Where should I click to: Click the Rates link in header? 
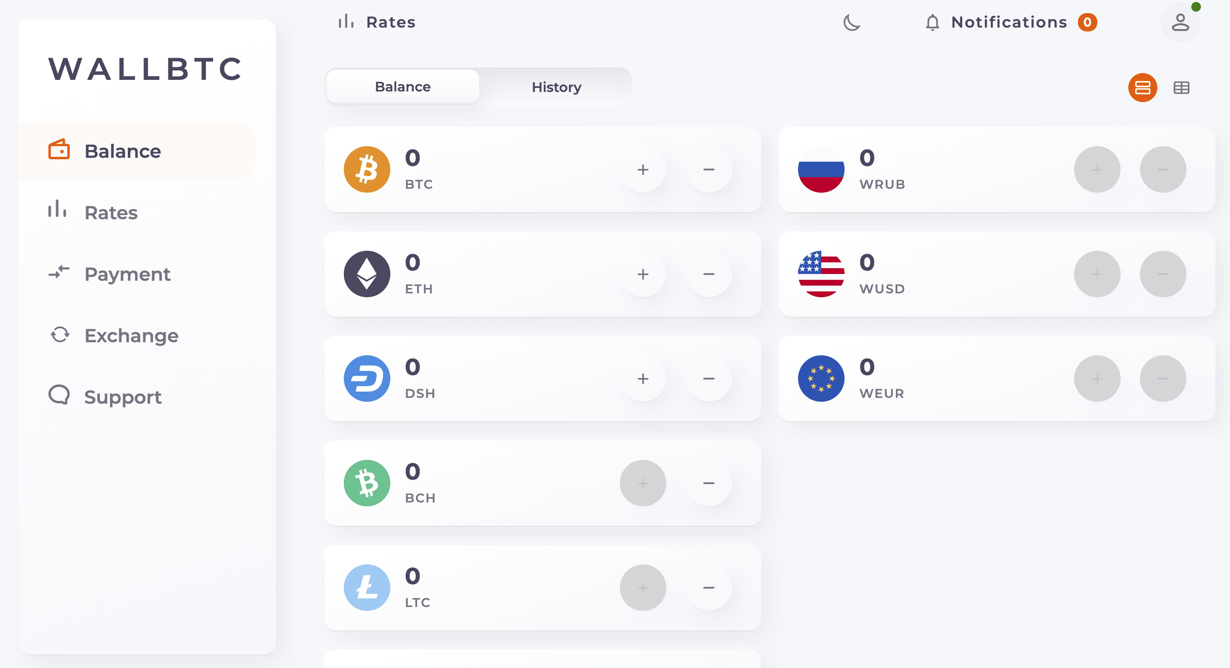click(x=376, y=22)
